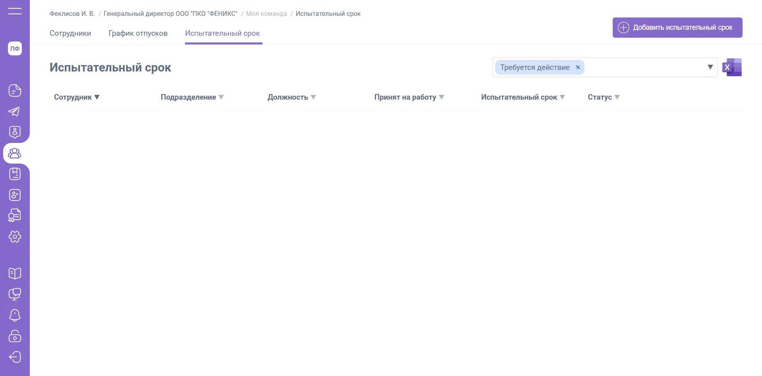The image size is (762, 376).
Task: Click 'Феклисов И. В.' breadcrumb link
Action: tap(72, 14)
